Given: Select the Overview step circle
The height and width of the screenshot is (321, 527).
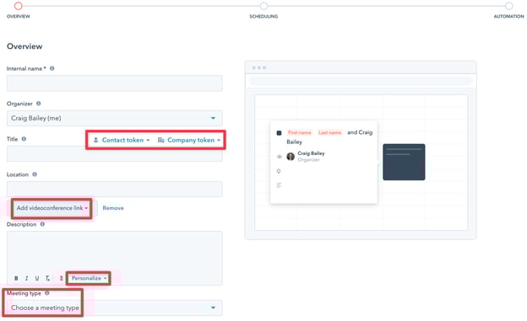Looking at the screenshot, I should click(x=18, y=6).
